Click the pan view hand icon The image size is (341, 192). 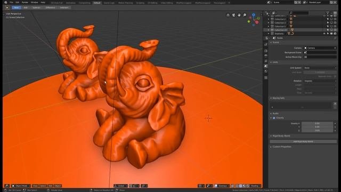click(239, 15)
